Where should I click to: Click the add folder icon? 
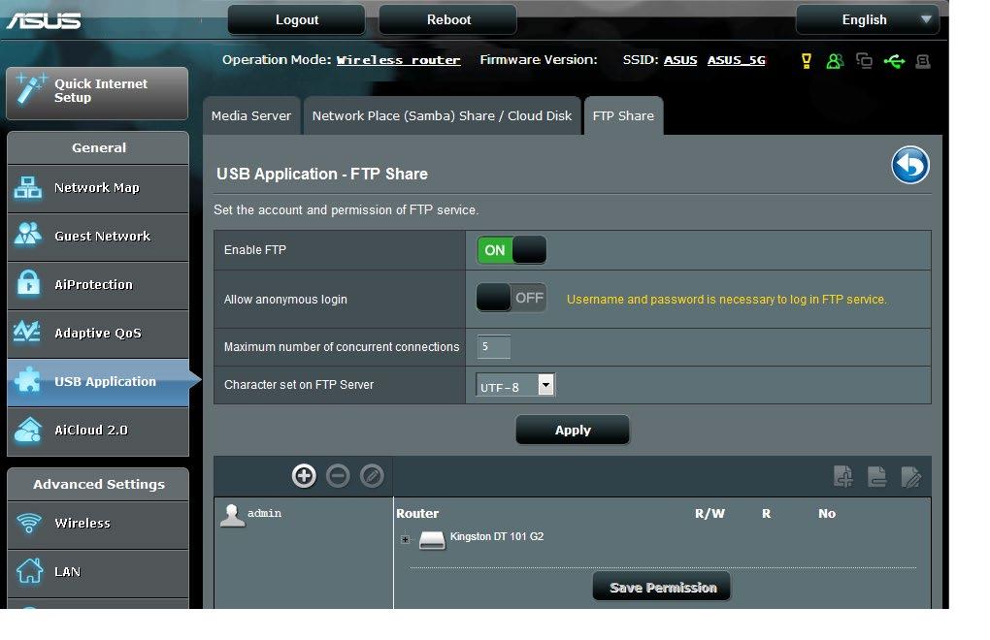843,477
